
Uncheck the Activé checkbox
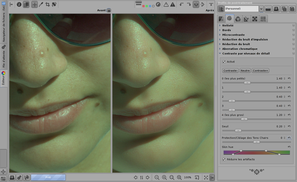coord(224,62)
